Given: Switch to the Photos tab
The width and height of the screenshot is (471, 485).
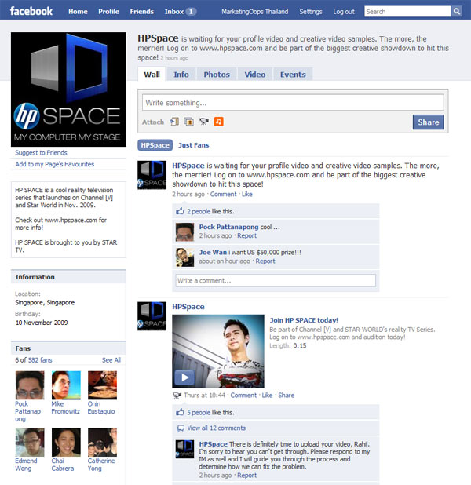Looking at the screenshot, I should point(217,75).
